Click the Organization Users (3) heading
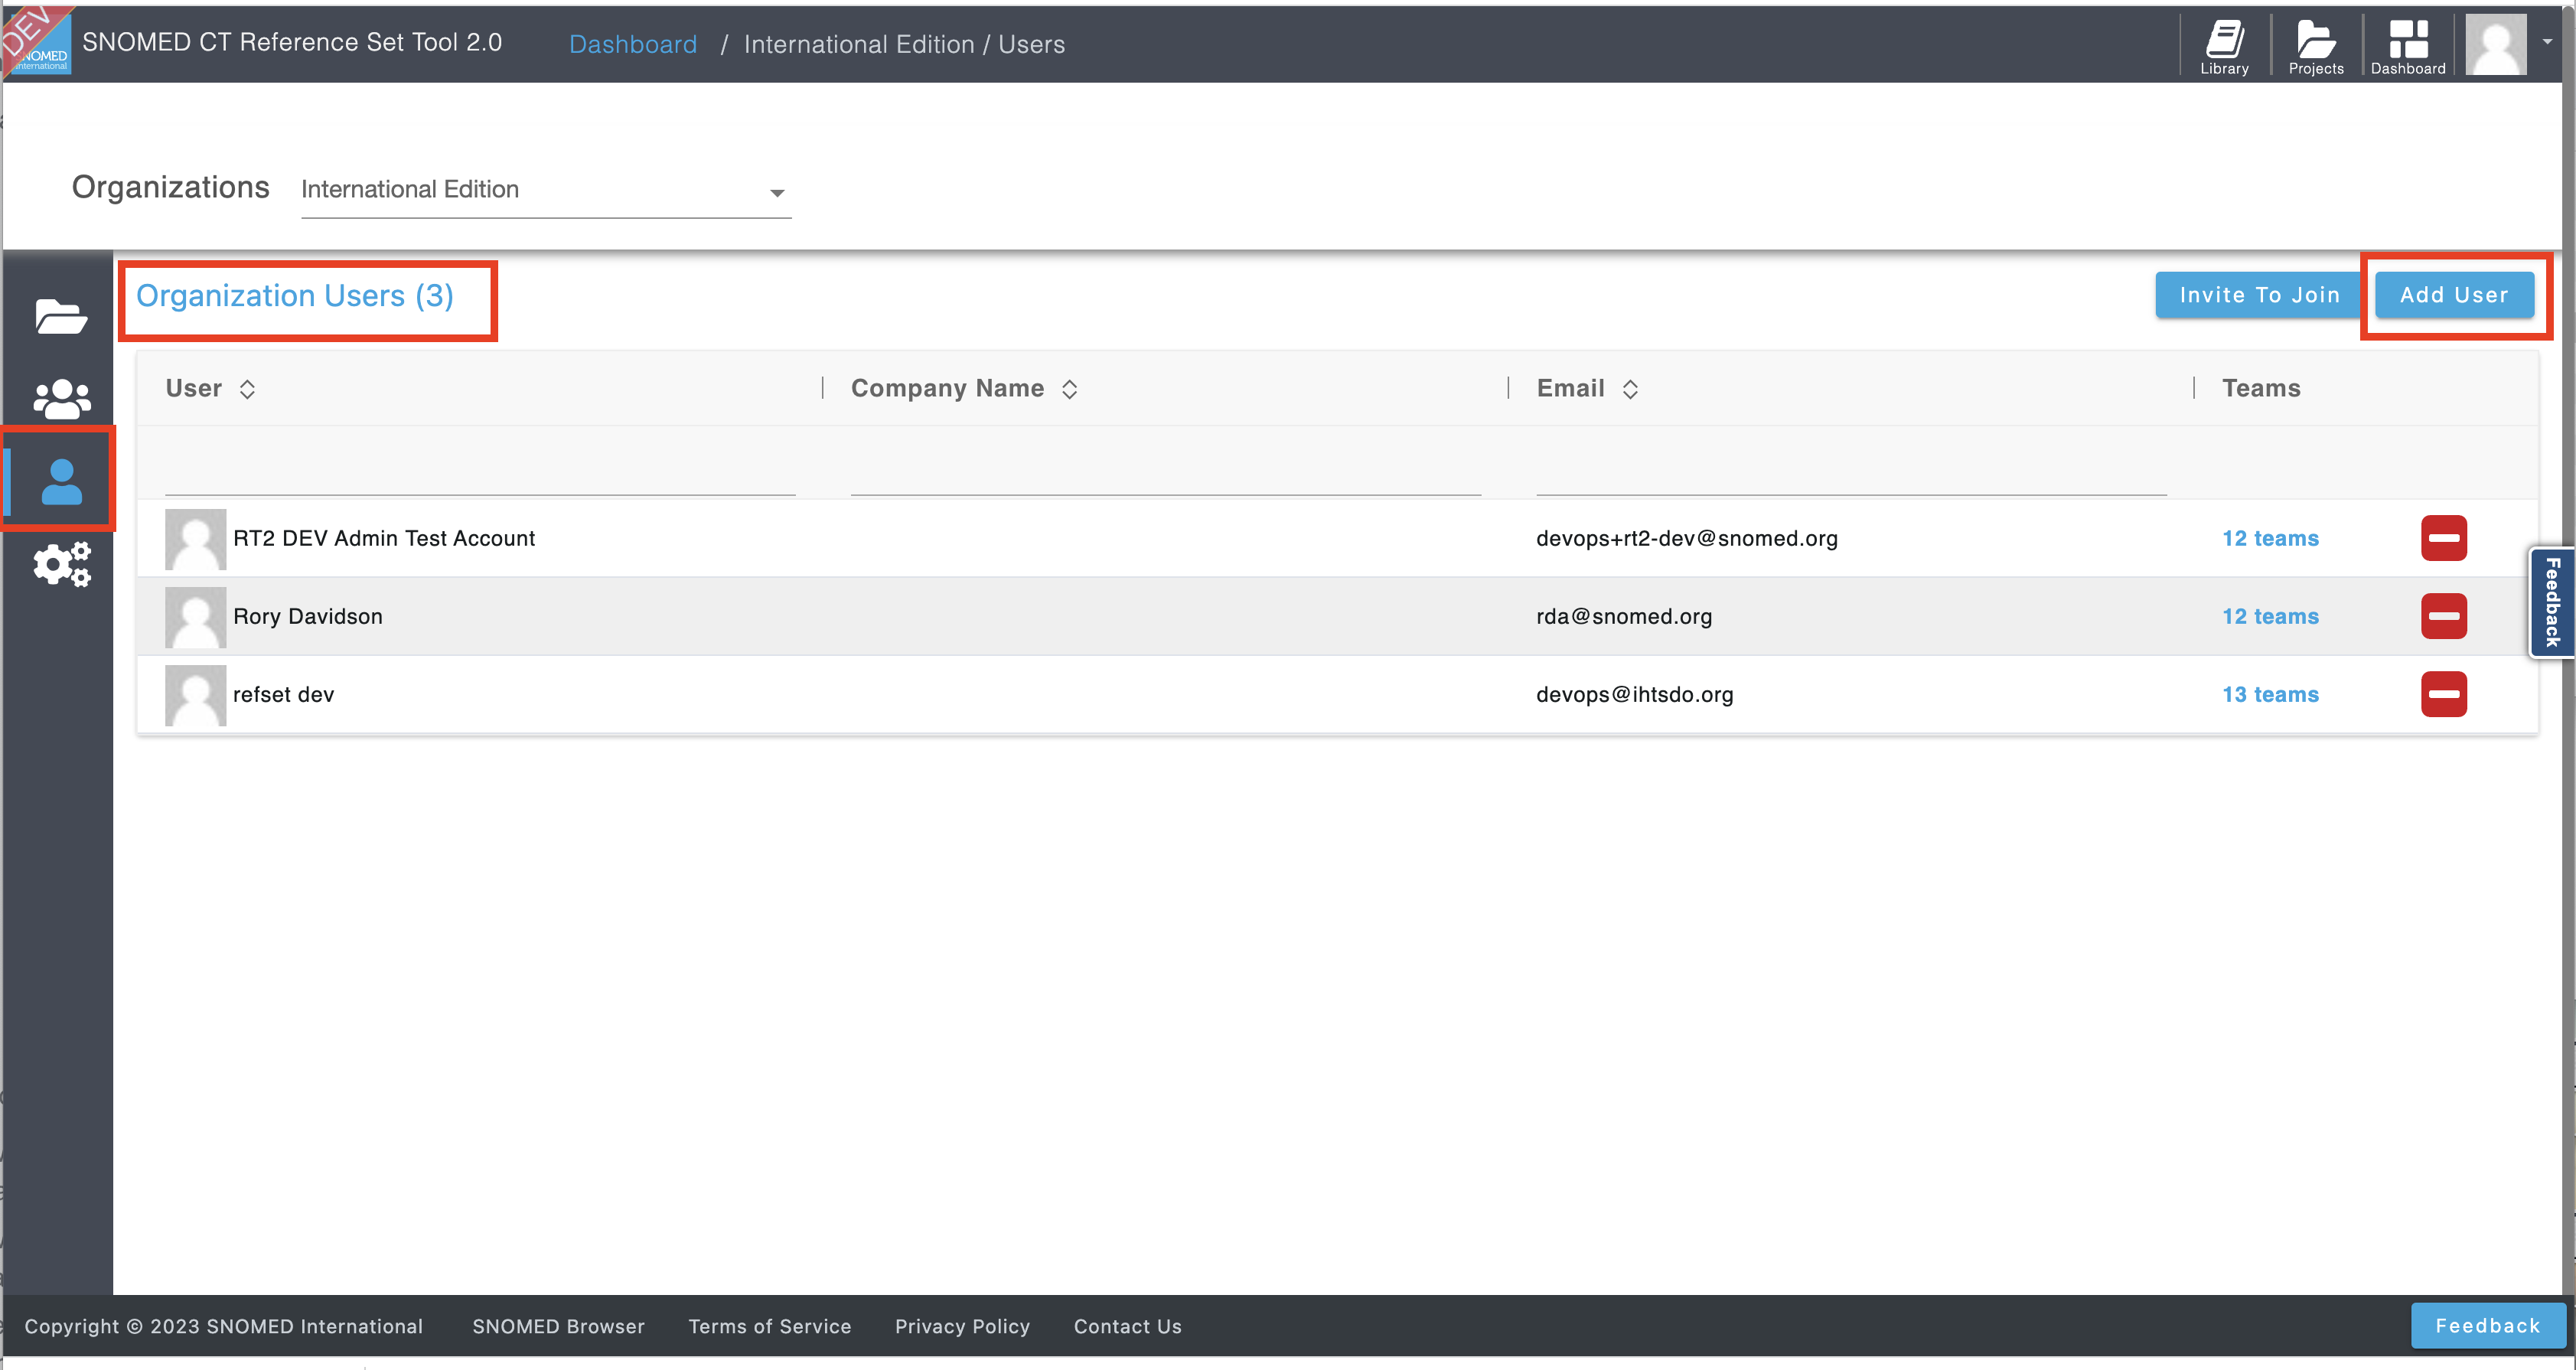 [295, 296]
